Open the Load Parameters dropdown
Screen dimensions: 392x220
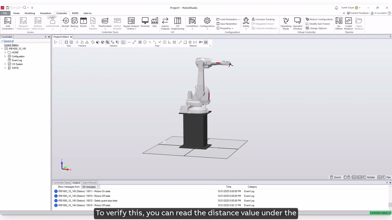coord(228,19)
